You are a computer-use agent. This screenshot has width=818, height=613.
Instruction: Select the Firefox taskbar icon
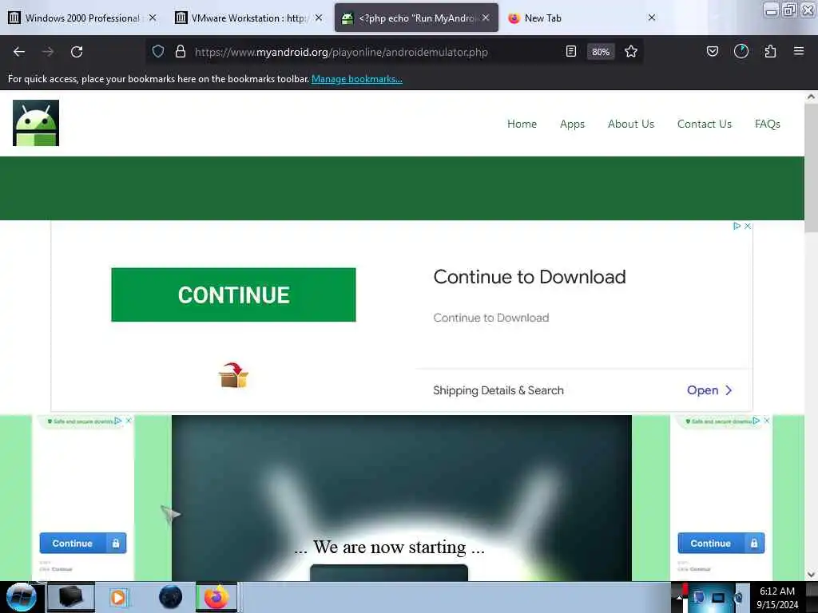[x=216, y=597]
